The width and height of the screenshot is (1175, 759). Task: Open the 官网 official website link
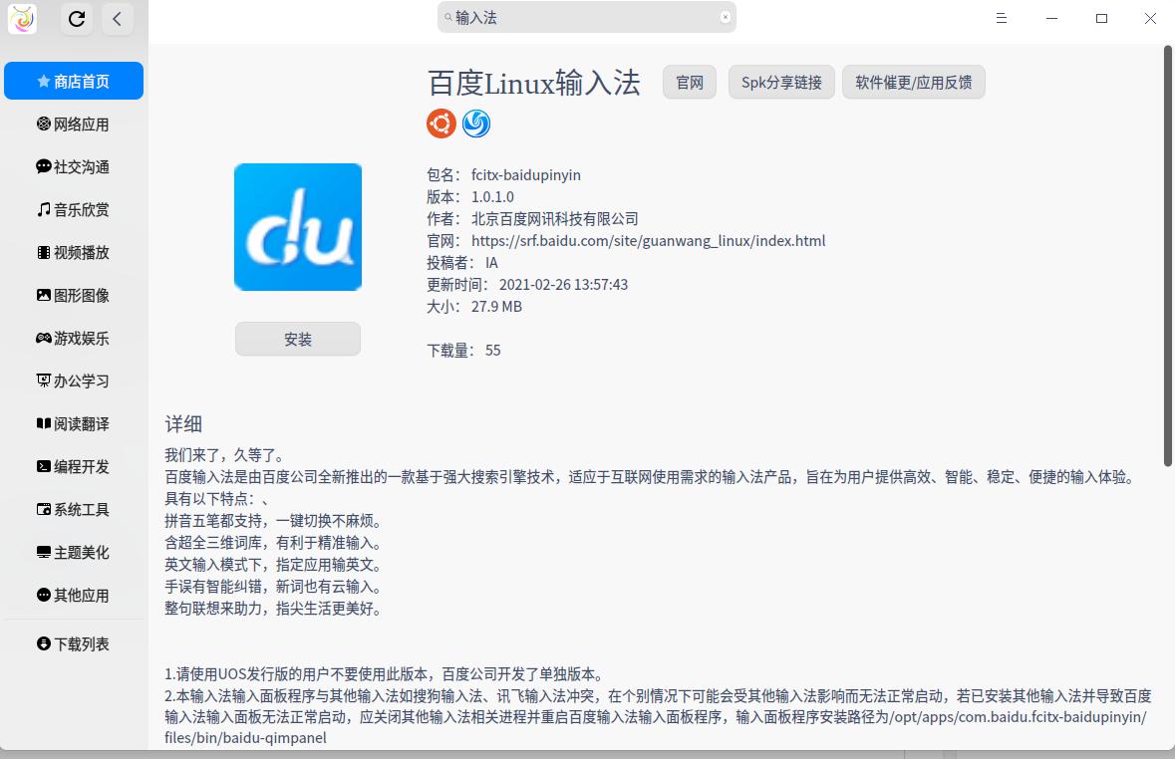click(689, 83)
